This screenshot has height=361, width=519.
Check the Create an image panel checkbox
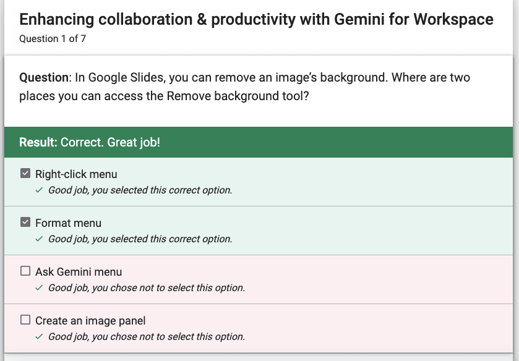25,320
